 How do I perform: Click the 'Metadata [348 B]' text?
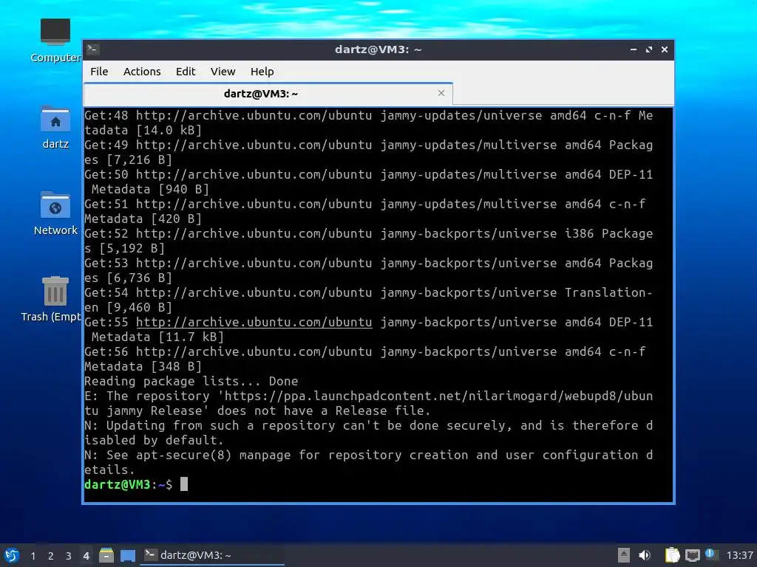tap(143, 366)
